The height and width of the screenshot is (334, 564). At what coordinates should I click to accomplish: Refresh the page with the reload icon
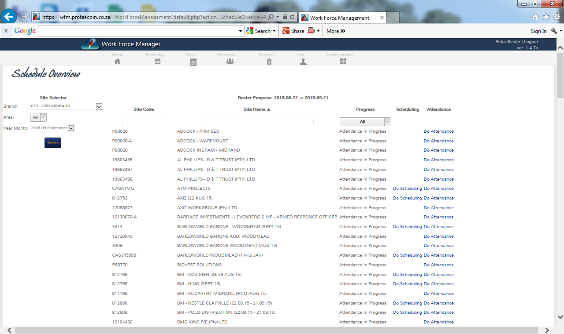(x=292, y=17)
